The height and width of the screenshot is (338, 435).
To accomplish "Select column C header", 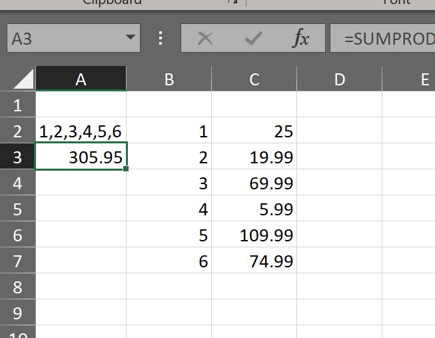I will click(x=254, y=79).
